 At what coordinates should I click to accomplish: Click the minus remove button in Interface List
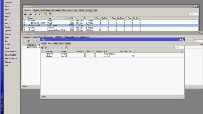(x=30, y=14)
